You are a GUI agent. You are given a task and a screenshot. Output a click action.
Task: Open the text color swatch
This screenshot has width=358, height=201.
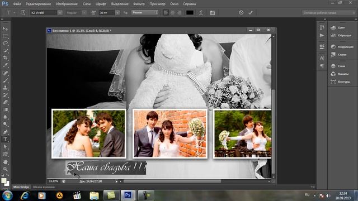(190, 12)
